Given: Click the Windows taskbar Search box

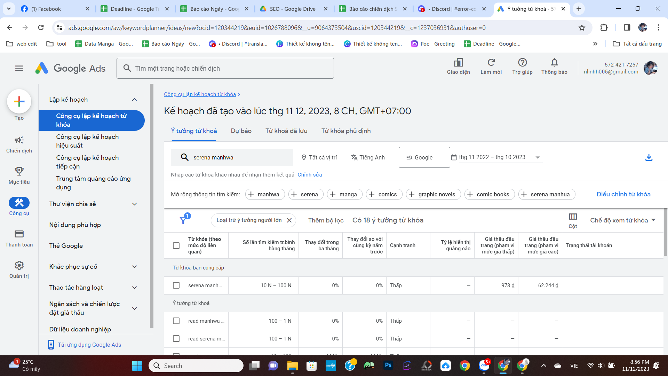Looking at the screenshot, I should [196, 366].
